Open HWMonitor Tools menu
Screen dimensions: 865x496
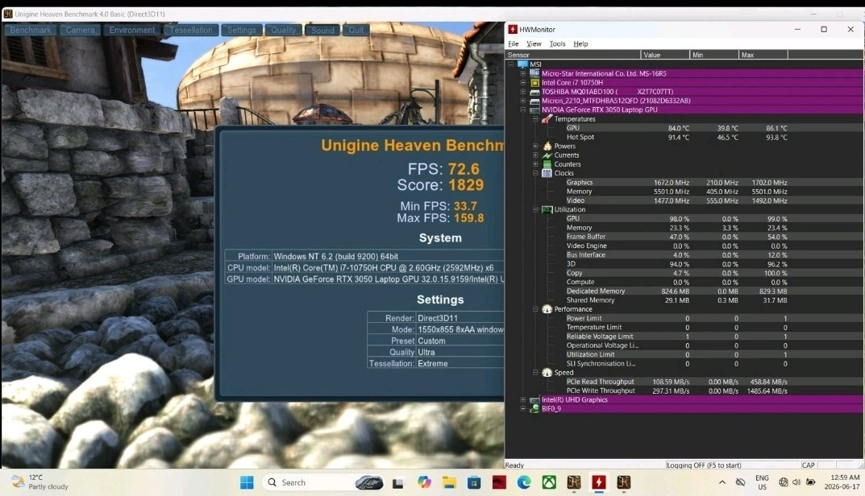click(x=557, y=43)
